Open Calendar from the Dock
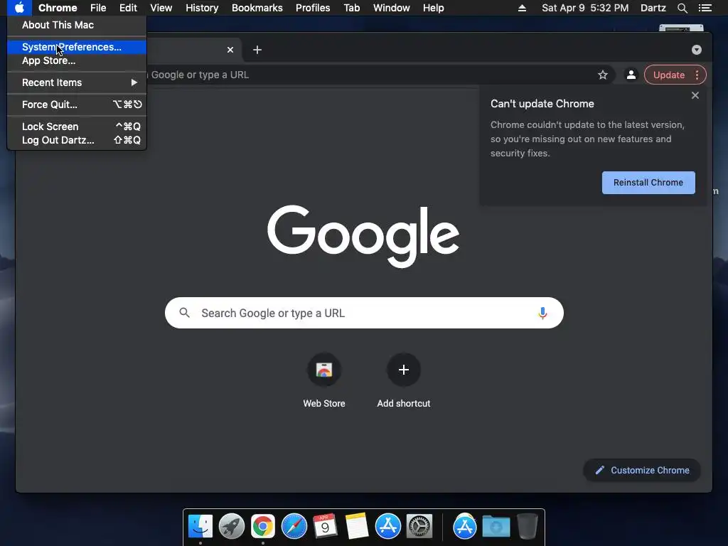728x546 pixels. (325, 527)
